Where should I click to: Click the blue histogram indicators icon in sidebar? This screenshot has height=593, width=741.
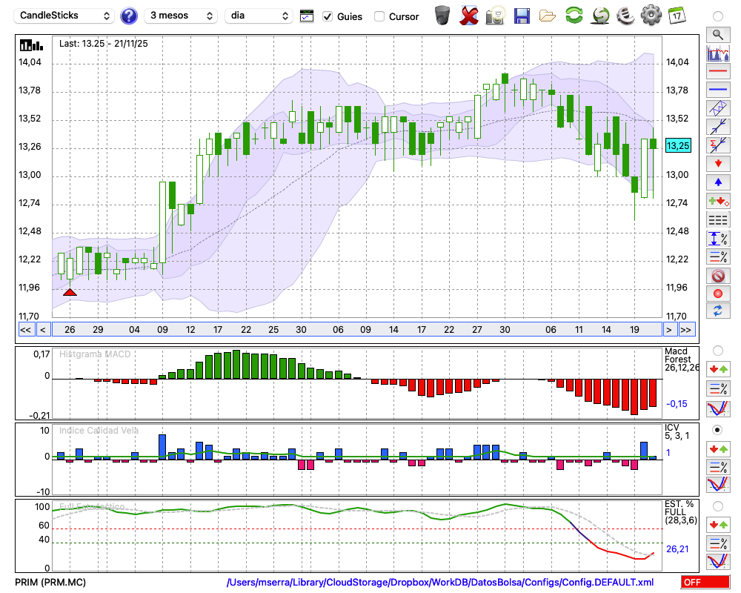pos(718,53)
